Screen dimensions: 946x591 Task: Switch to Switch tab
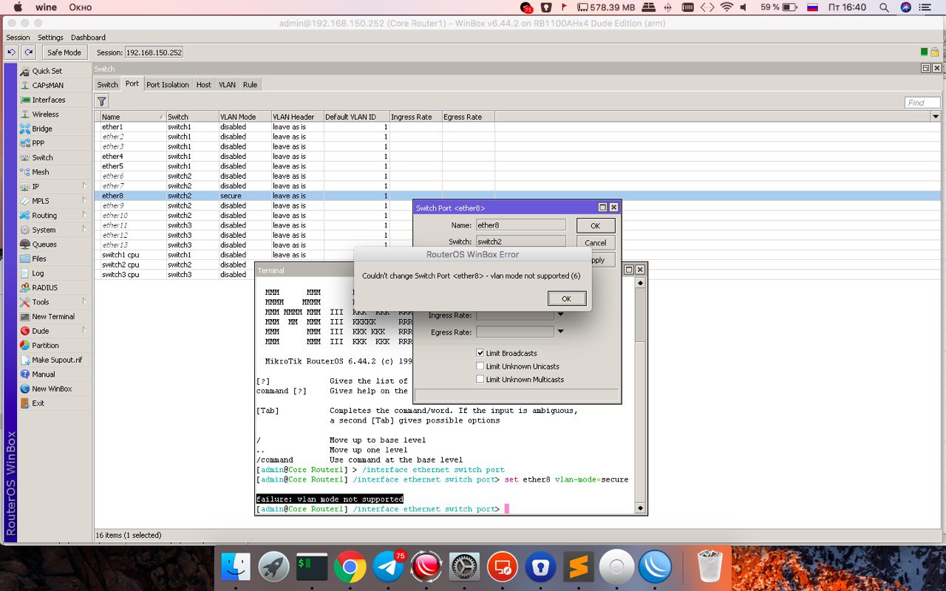click(x=108, y=85)
